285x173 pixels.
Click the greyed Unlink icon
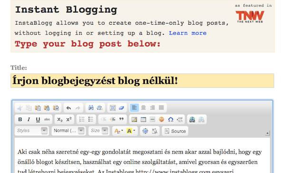[201, 119]
